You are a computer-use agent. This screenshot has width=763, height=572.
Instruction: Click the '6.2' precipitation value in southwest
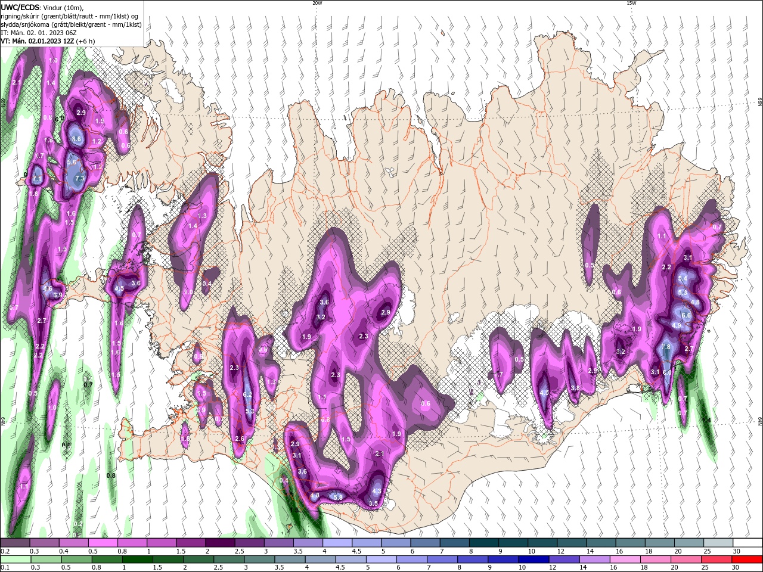249,394
